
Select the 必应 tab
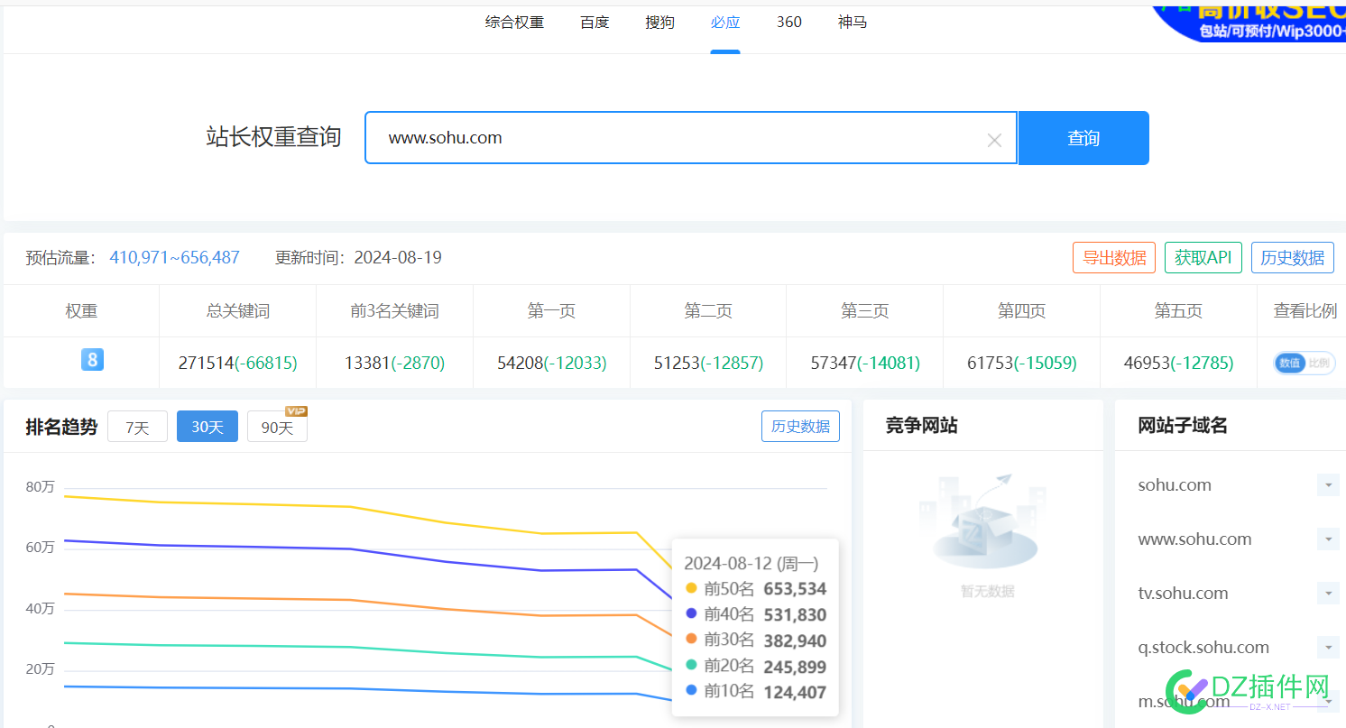[725, 23]
